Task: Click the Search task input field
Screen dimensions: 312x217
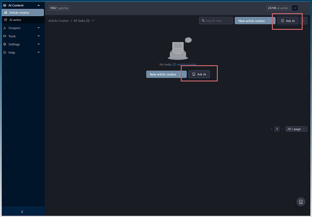Action: [216, 21]
